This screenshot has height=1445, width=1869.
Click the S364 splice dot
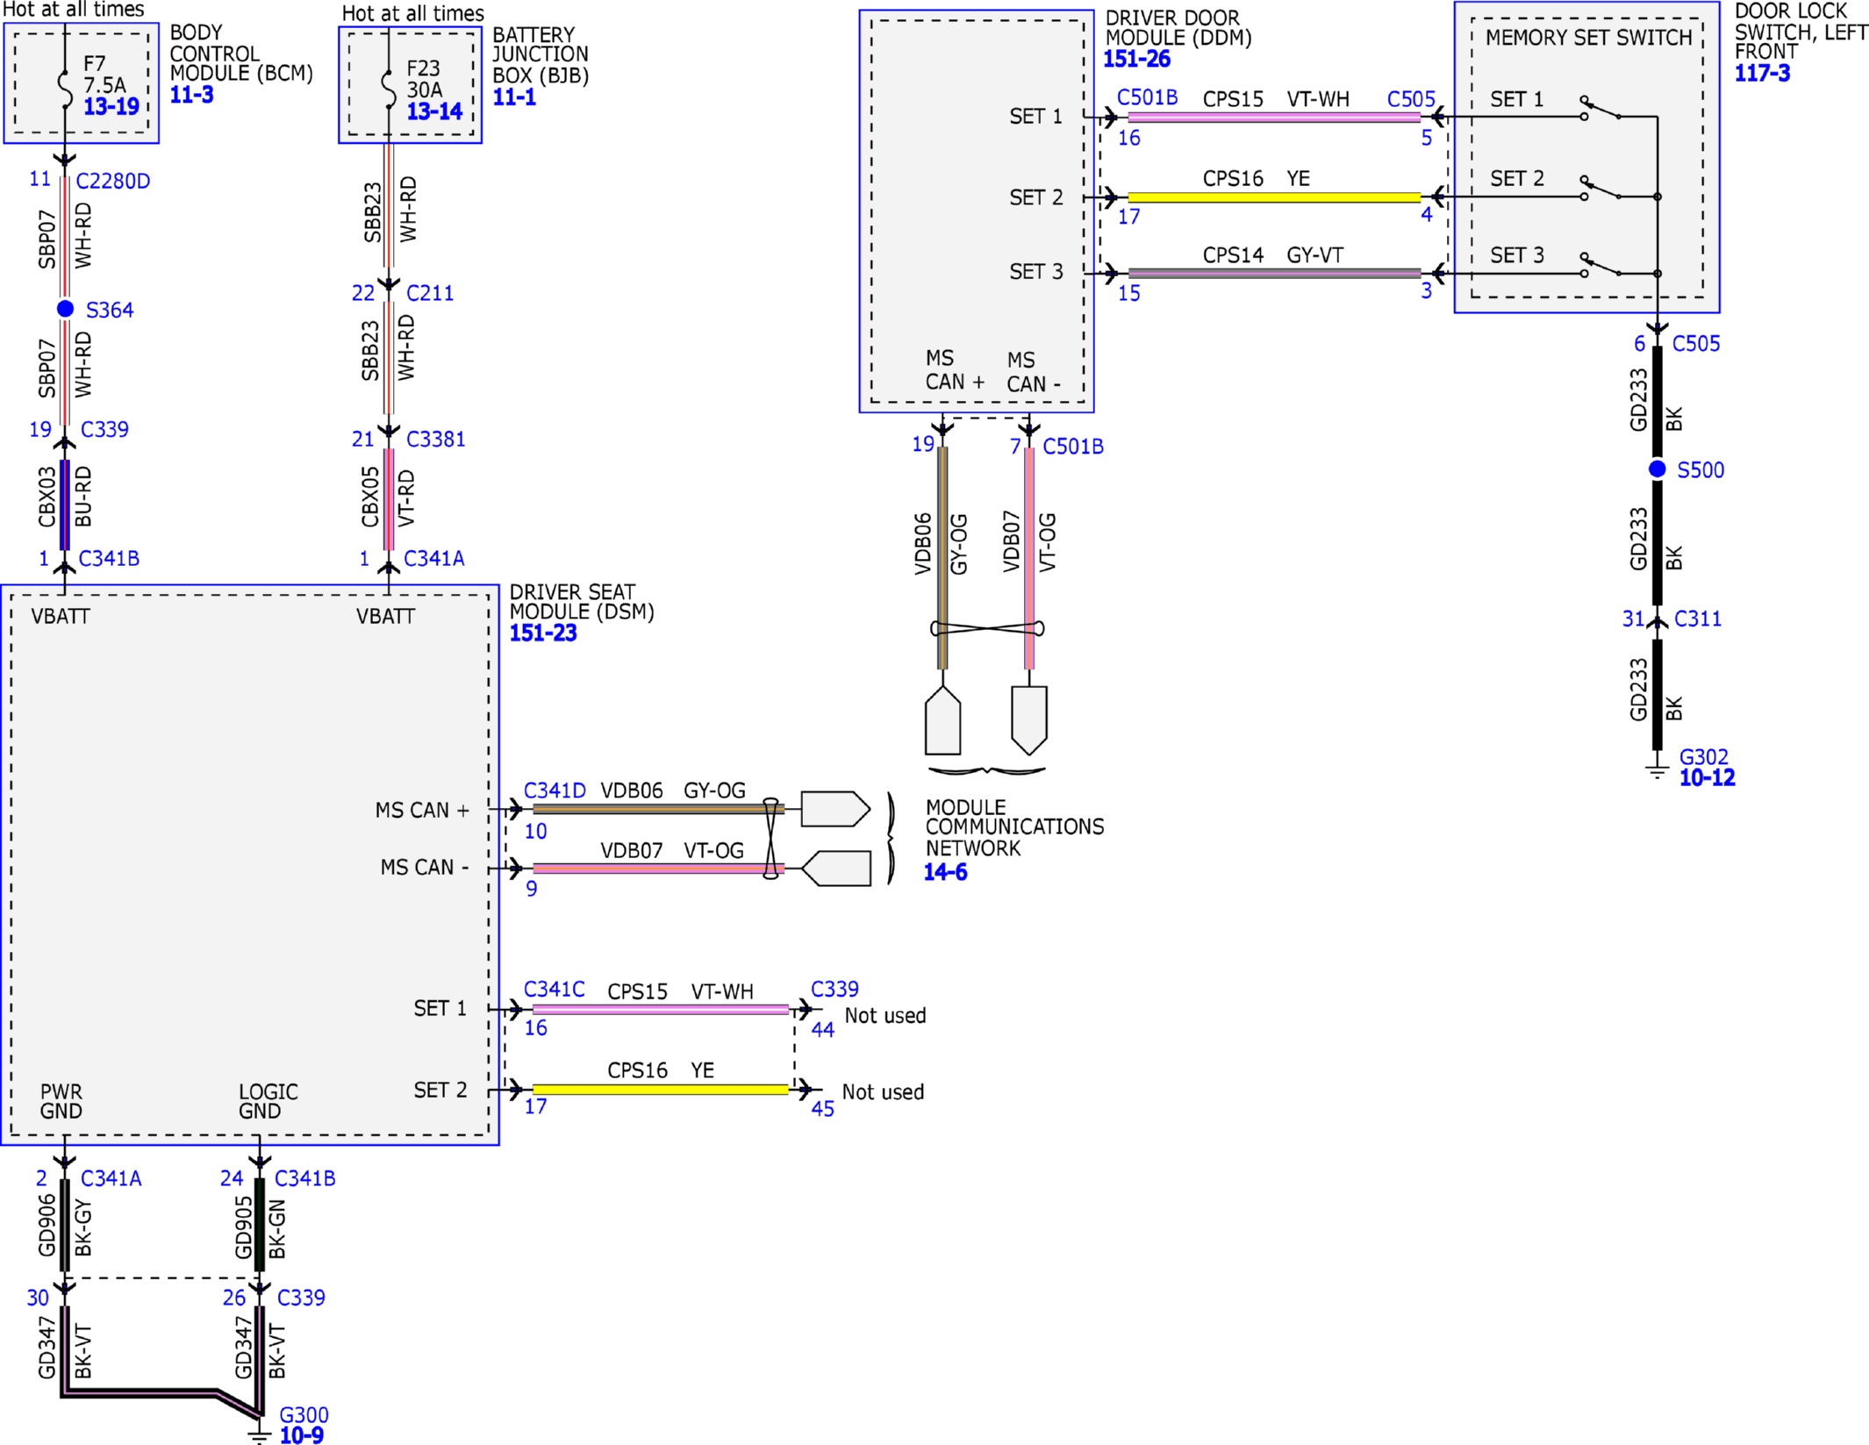pos(65,309)
